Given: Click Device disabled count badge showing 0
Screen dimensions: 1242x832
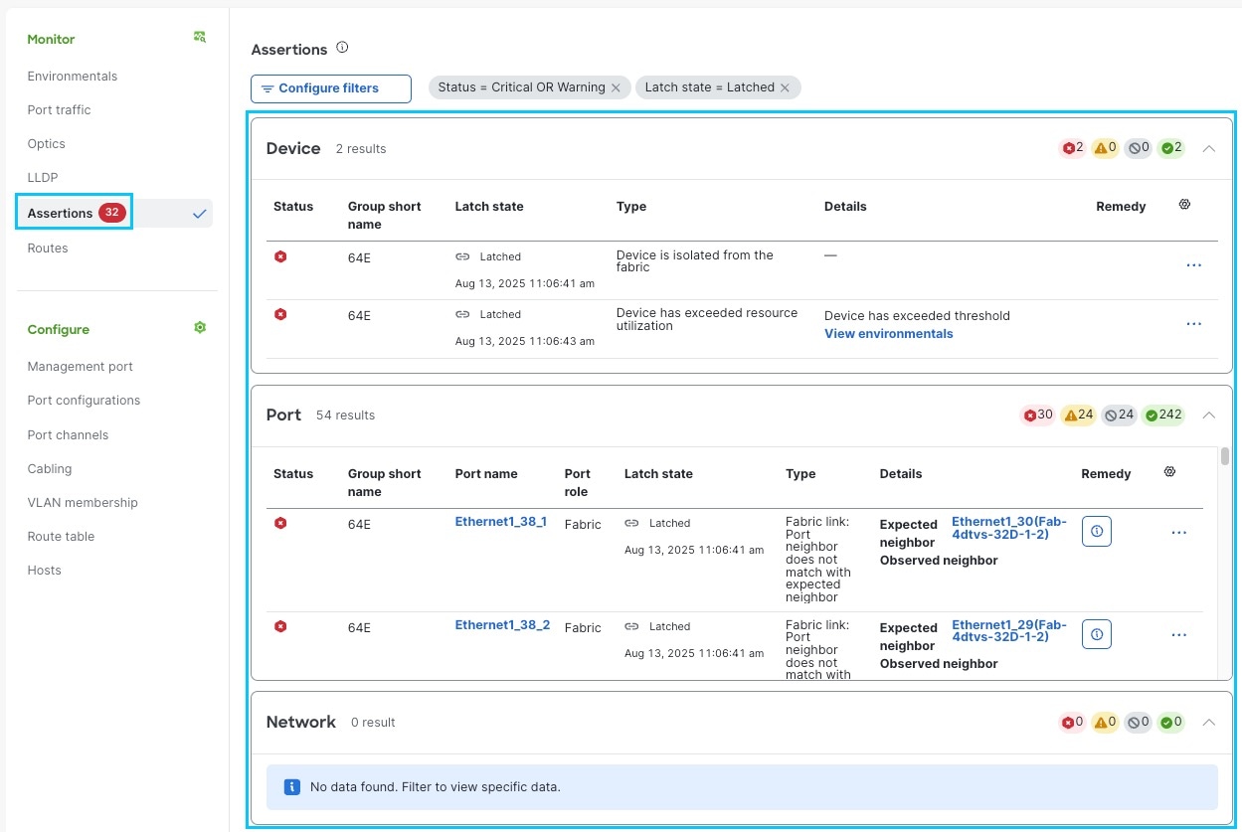Looking at the screenshot, I should click(x=1138, y=148).
